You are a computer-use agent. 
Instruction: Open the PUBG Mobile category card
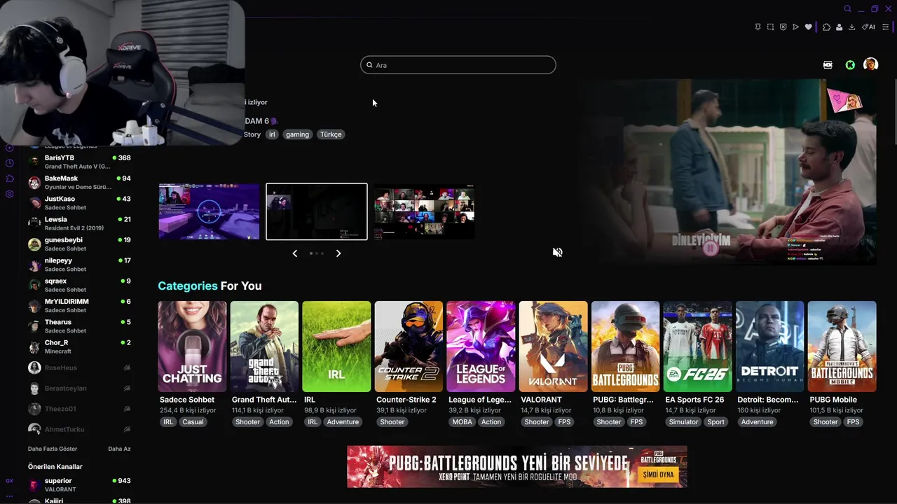click(842, 346)
